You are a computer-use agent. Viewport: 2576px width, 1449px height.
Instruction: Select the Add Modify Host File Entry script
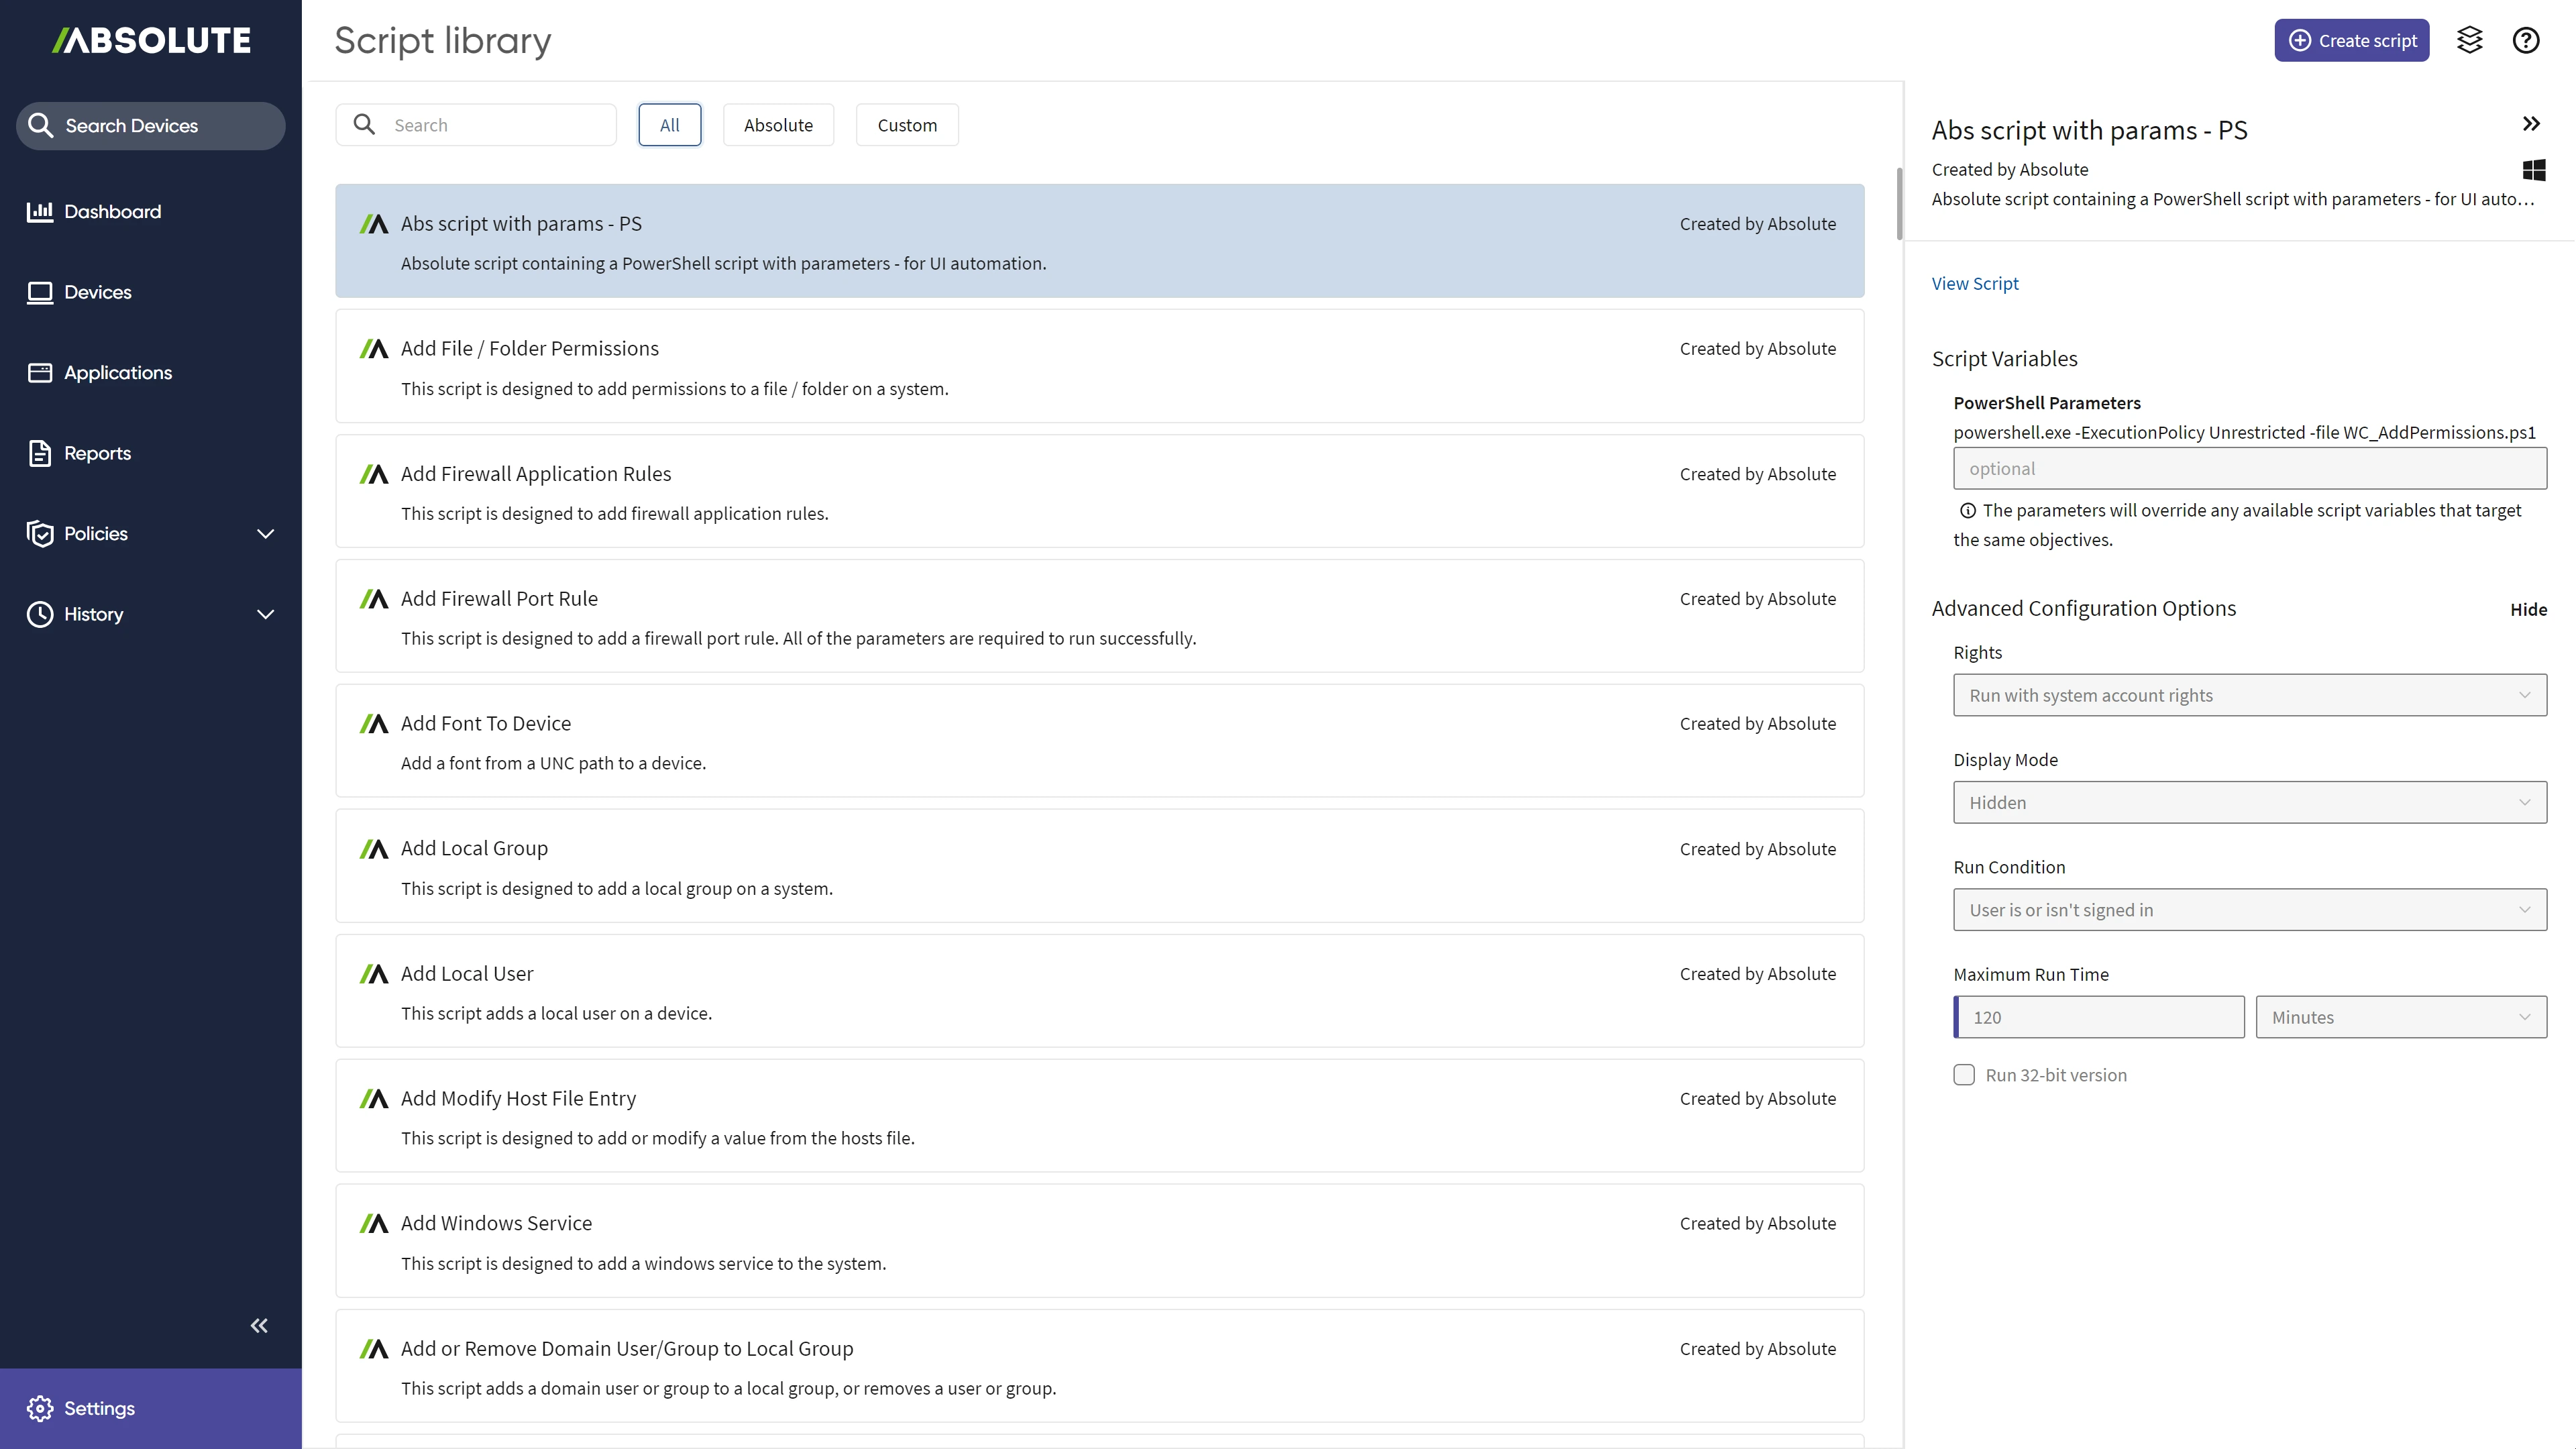coord(1100,1116)
